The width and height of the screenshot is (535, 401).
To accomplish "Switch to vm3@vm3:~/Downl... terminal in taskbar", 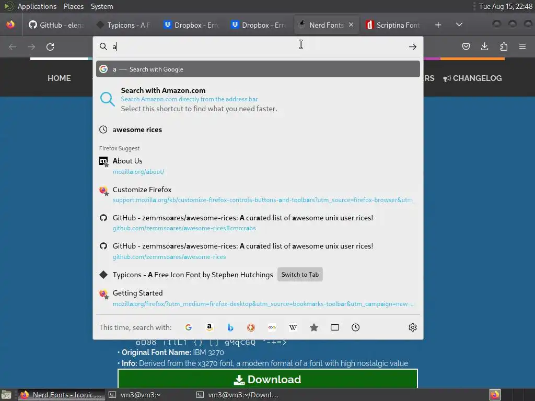I will click(x=238, y=395).
